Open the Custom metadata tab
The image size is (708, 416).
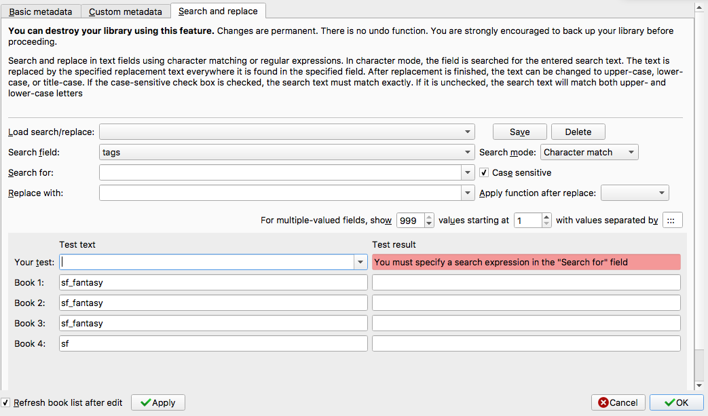click(x=126, y=12)
